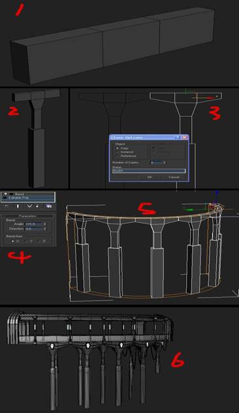Click the Pin Stack icon
This screenshot has height=413, width=239.
pyautogui.click(x=7, y=206)
